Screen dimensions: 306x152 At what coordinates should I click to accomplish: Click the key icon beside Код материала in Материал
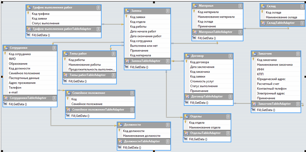tap(194, 12)
